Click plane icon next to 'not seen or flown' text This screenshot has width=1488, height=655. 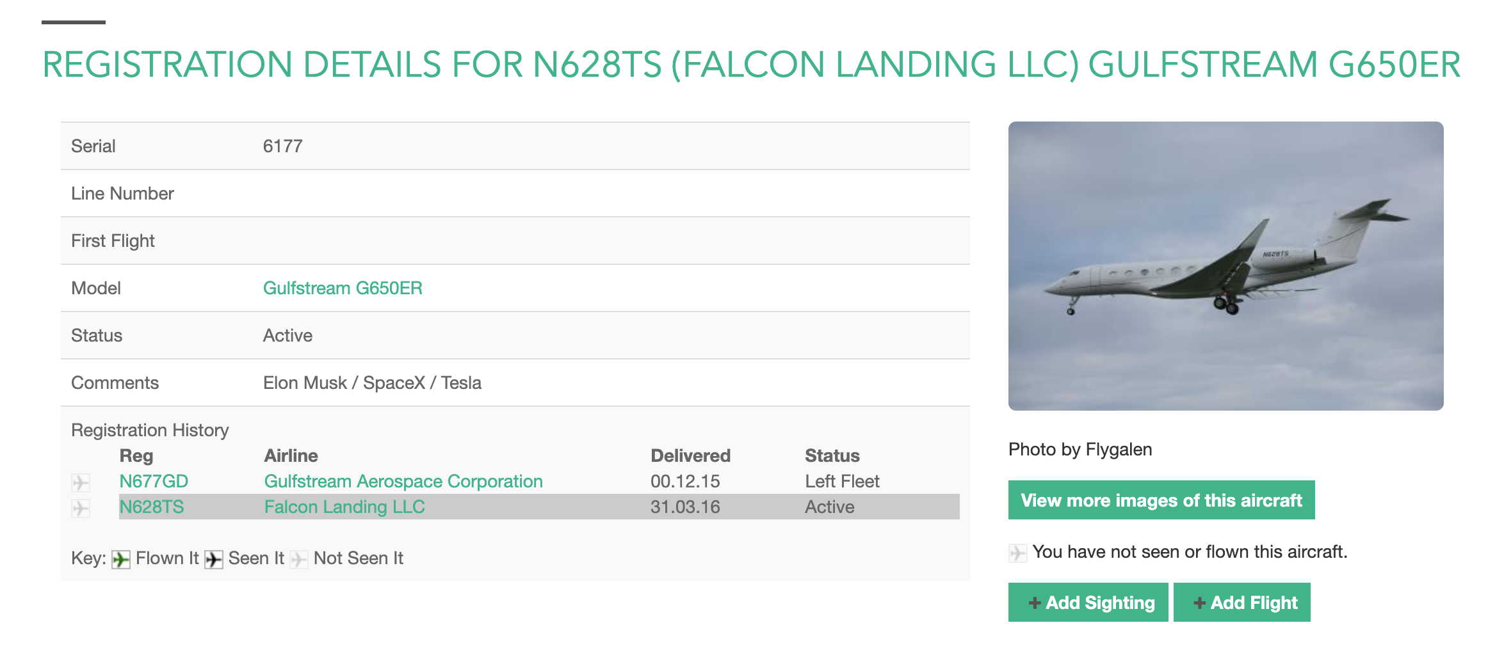(x=1017, y=553)
